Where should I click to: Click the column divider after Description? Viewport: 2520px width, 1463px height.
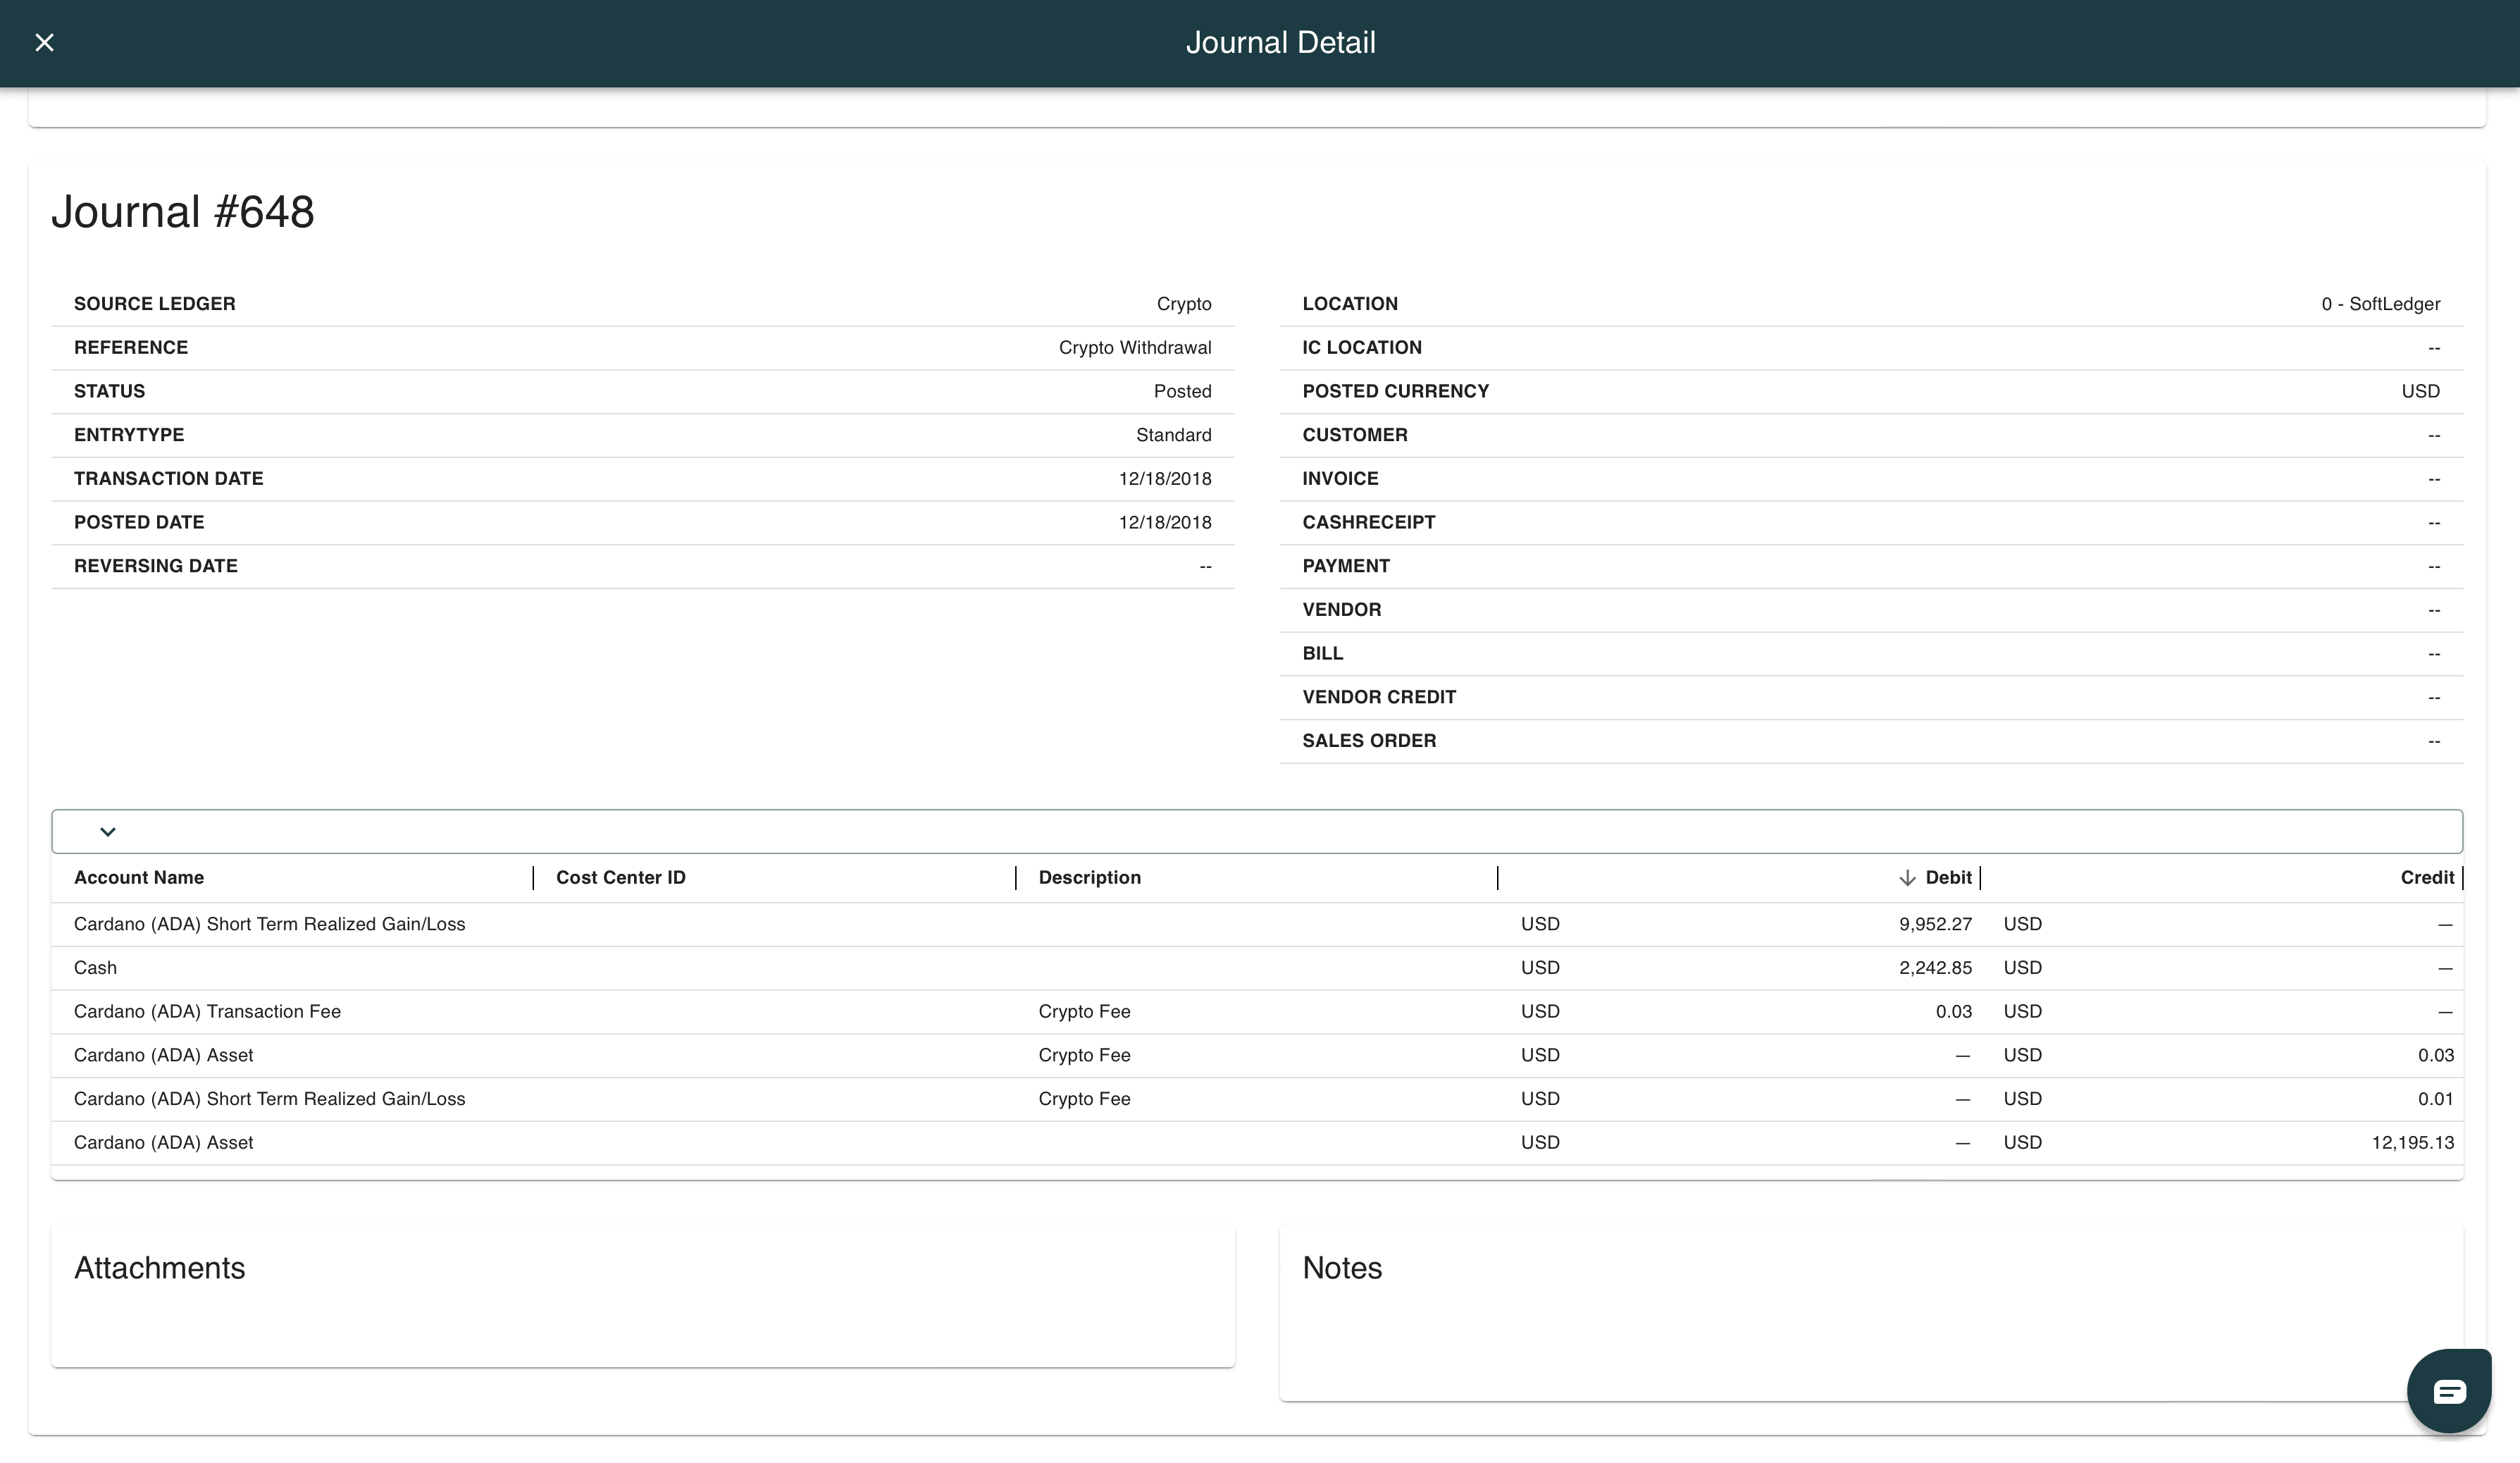(1497, 878)
